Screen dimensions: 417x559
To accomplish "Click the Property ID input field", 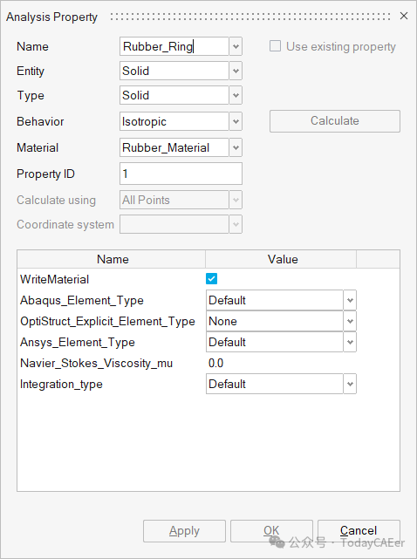I will tap(181, 174).
